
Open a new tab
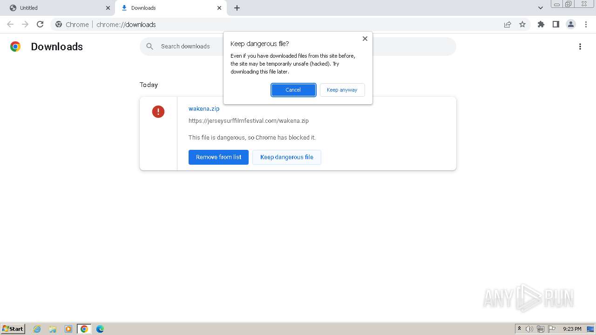point(237,8)
